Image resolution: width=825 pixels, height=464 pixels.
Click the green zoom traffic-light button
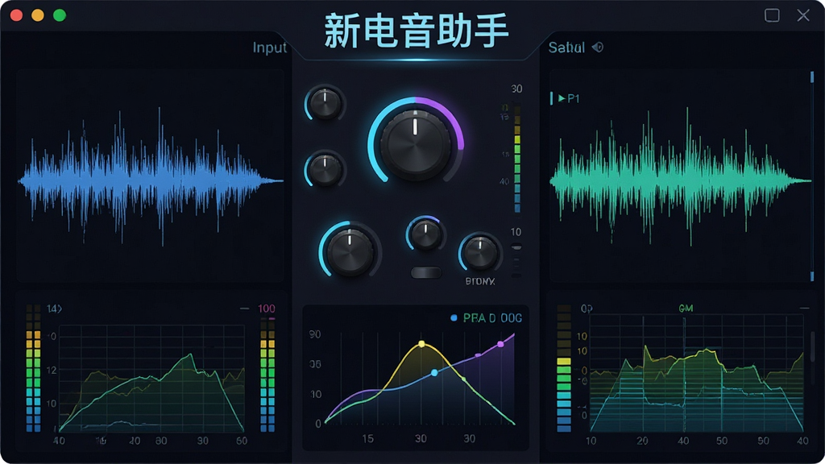pos(60,14)
